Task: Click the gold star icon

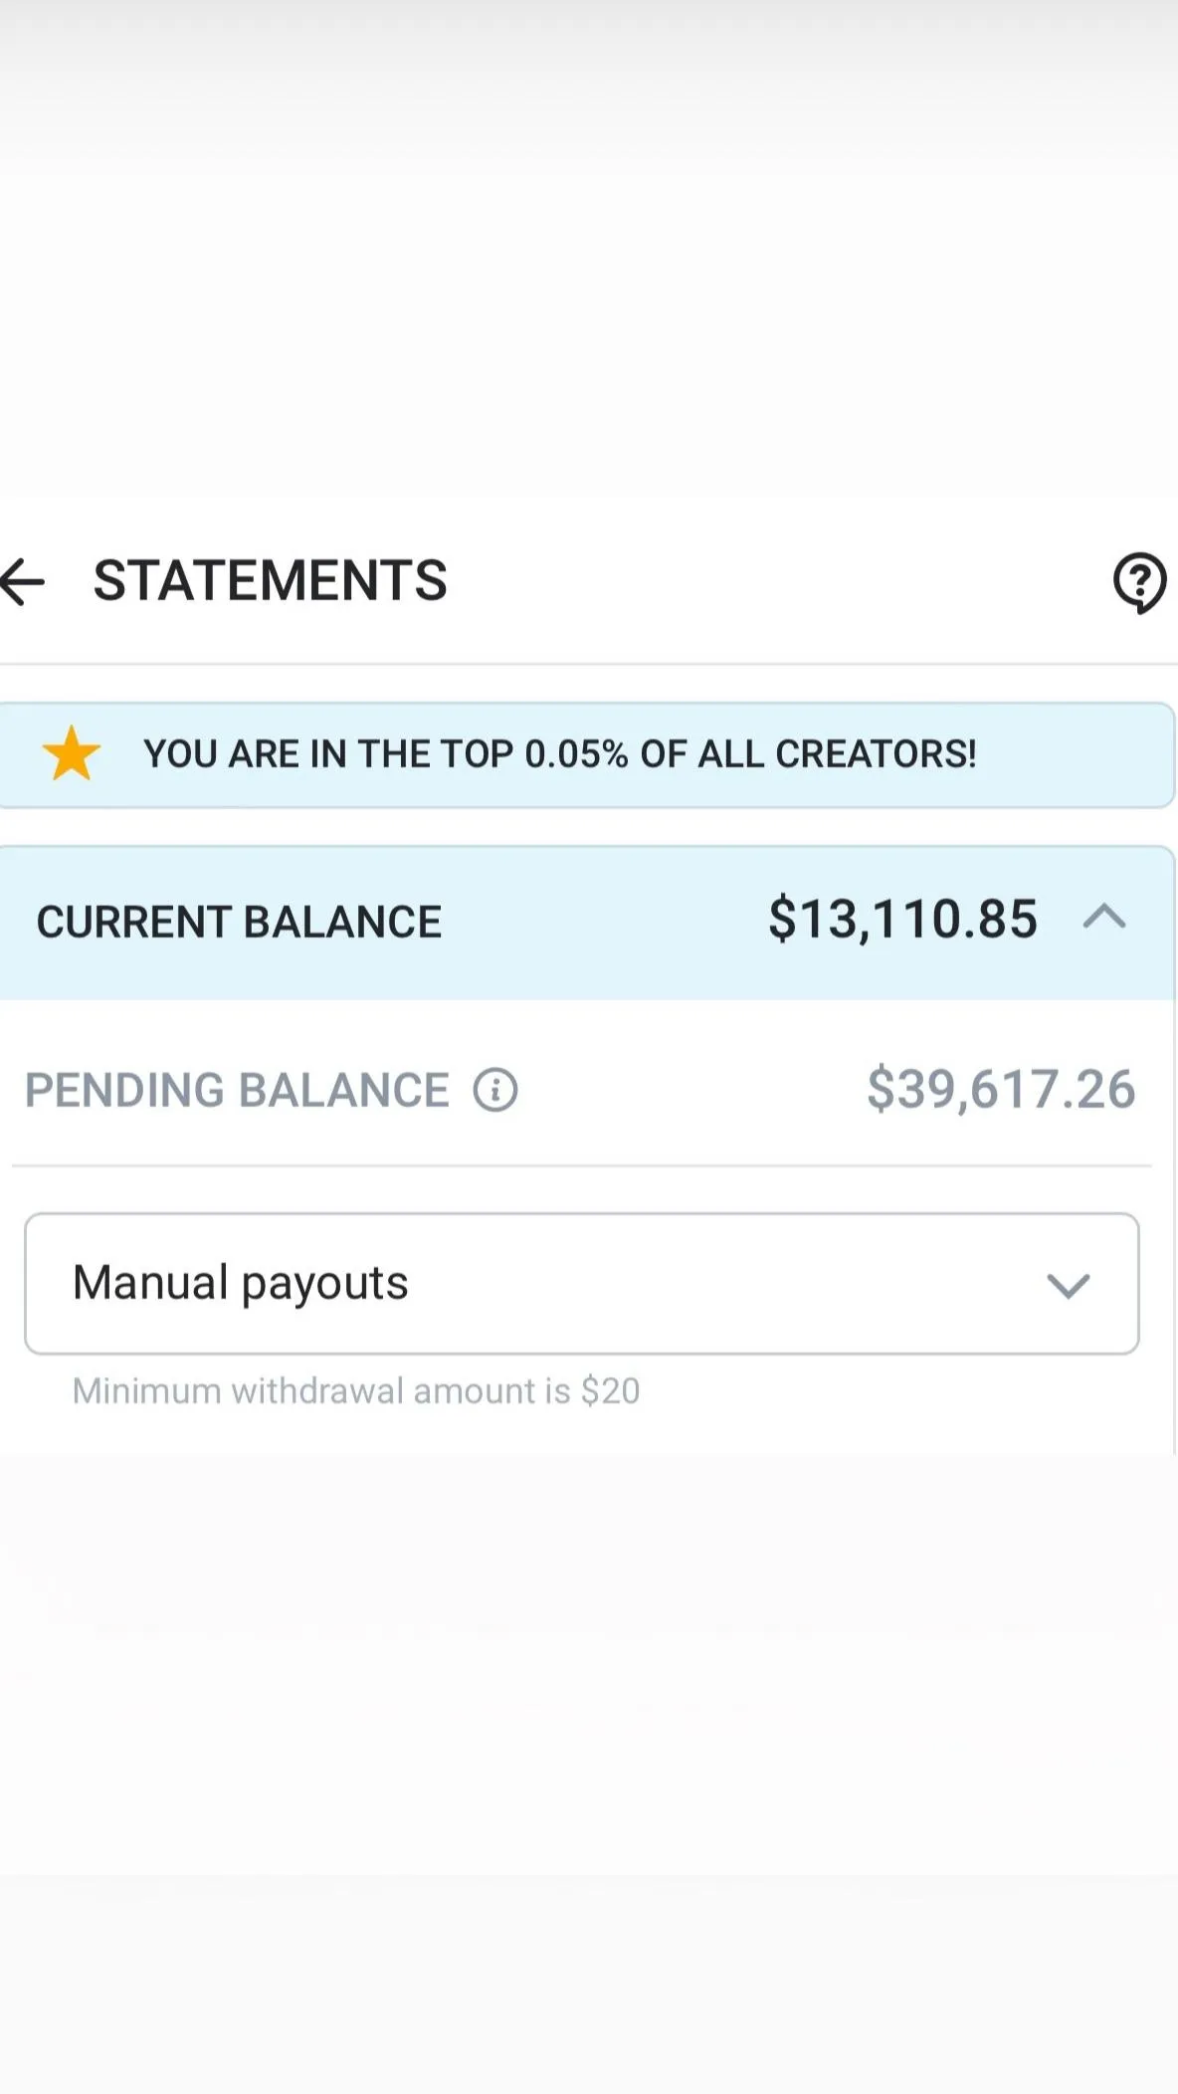Action: tap(72, 754)
